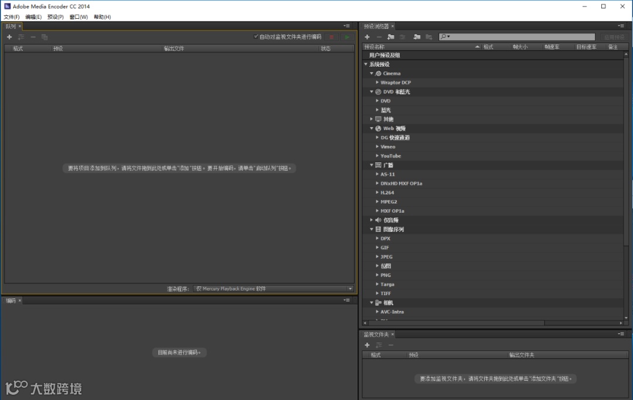Viewport: 633px width, 400px height.
Task: Click the 应用预设 button
Action: (614, 37)
